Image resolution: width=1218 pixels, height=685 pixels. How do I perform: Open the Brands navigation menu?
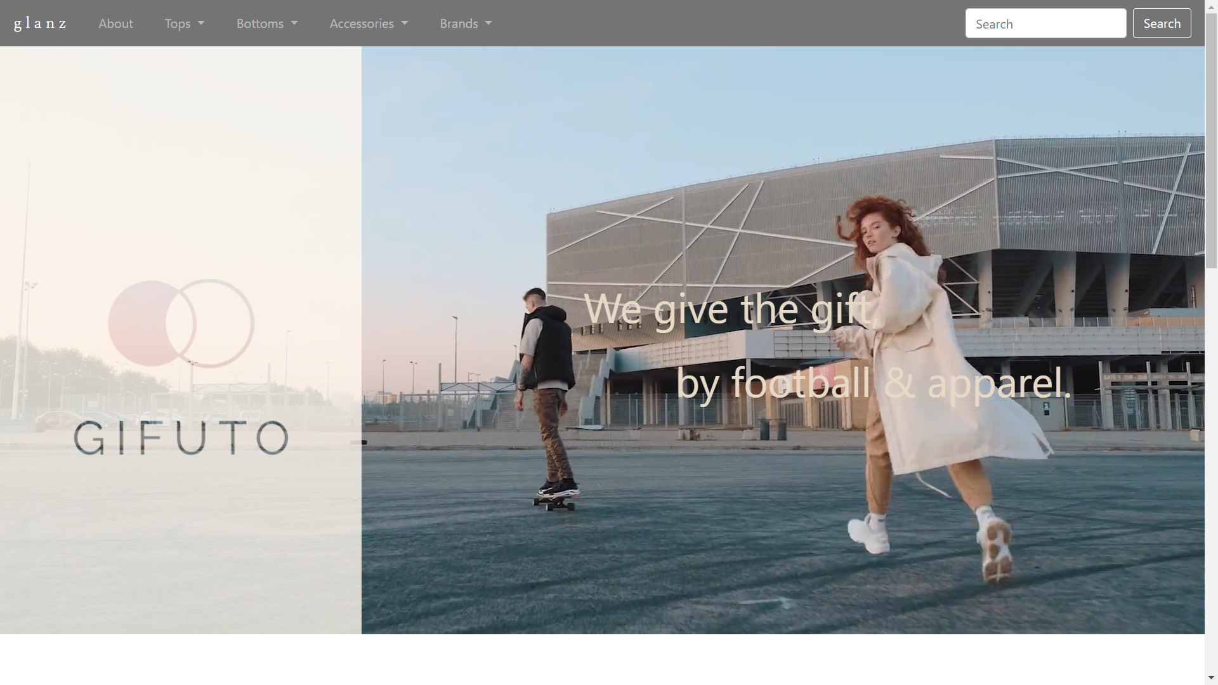[x=466, y=23]
